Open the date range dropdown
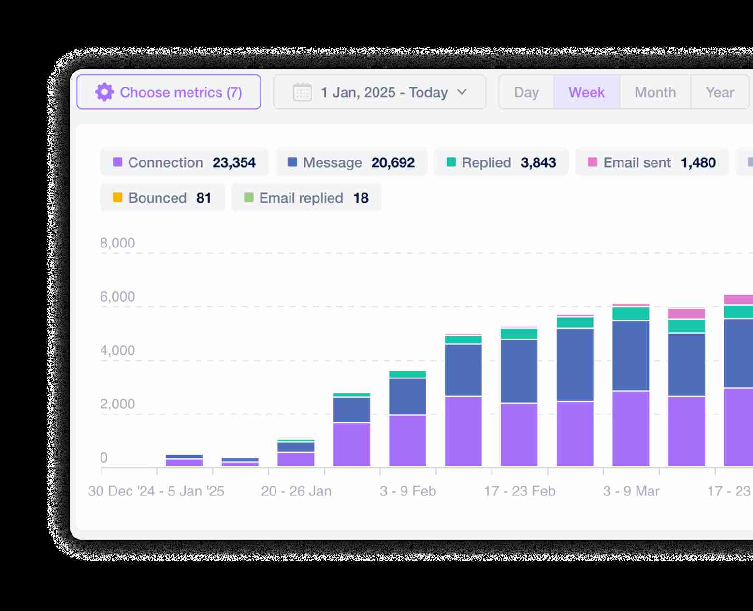This screenshot has height=611, width=753. (x=462, y=92)
